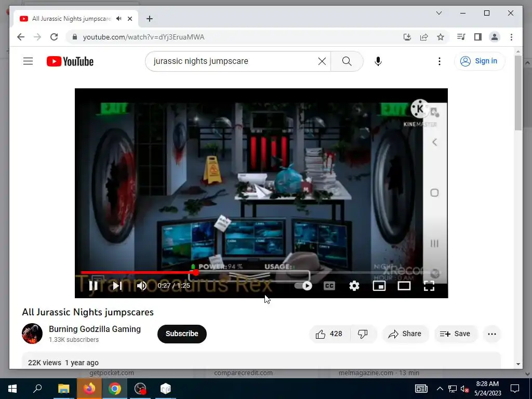Screen dimensions: 532x399
Task: Open YouTube settings three-dot menu
Action: 440,61
